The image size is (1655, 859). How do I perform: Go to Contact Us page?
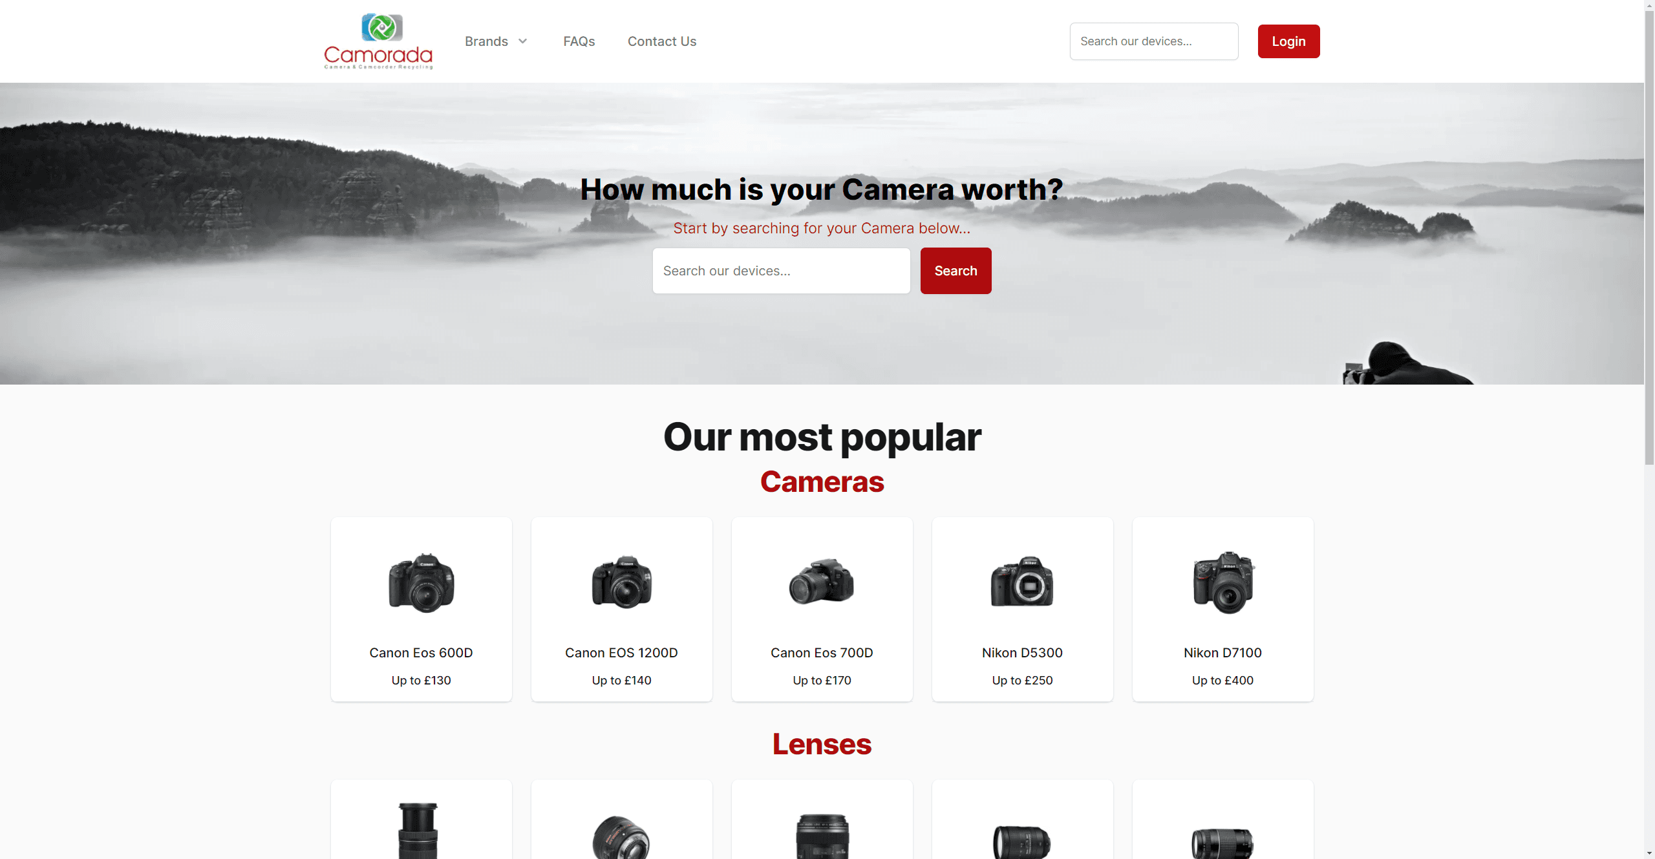pyautogui.click(x=661, y=41)
